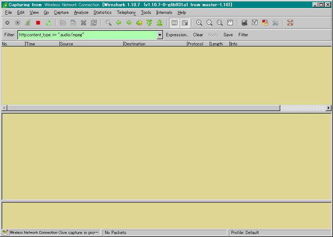333x237 pixels.
Task: Toggle auto scroll during live capture
Action: pyautogui.click(x=185, y=23)
